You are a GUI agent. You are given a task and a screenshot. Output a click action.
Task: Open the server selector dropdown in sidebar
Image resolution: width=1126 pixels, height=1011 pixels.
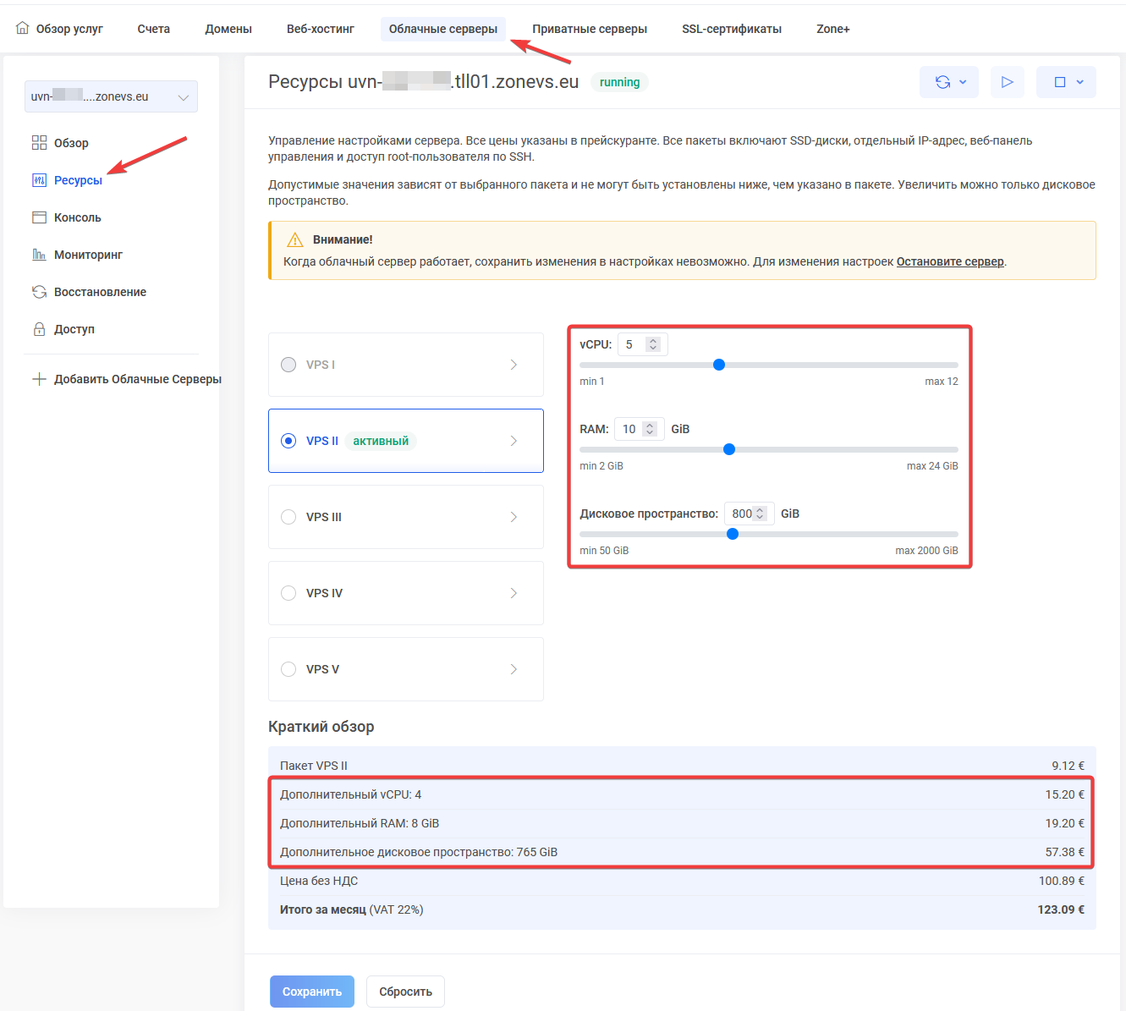111,96
